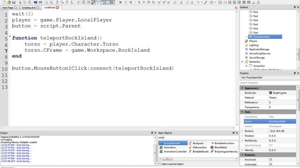Click the Output panel vertical scrollbar
This screenshot has width=300, height=168.
155,150
